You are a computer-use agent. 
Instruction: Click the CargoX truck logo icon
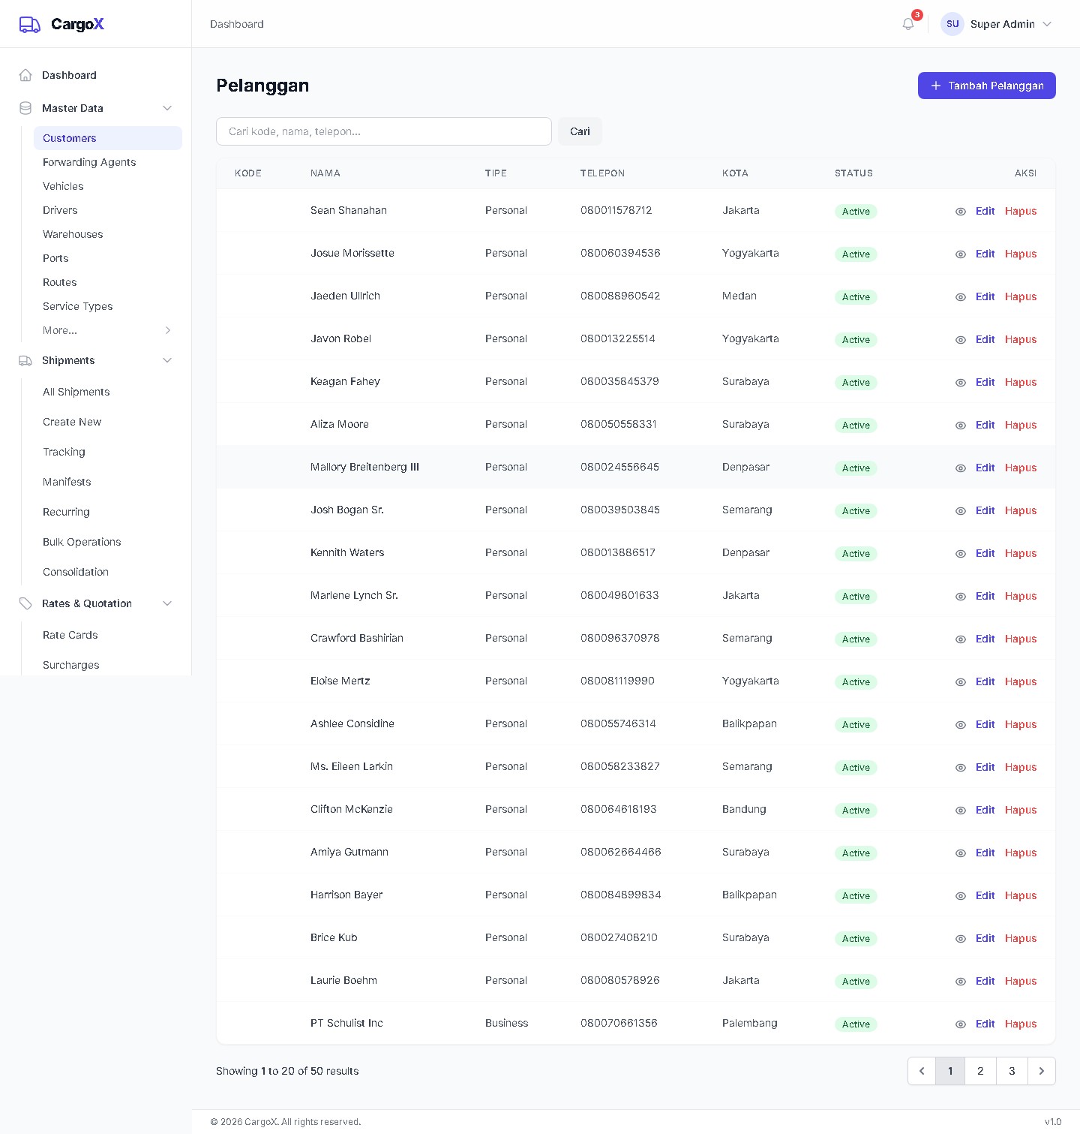point(30,25)
